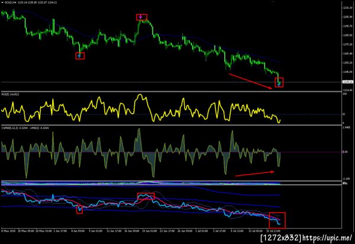
Task: Click the magenta sell arrow at the June peak
Action: [x=141, y=17]
